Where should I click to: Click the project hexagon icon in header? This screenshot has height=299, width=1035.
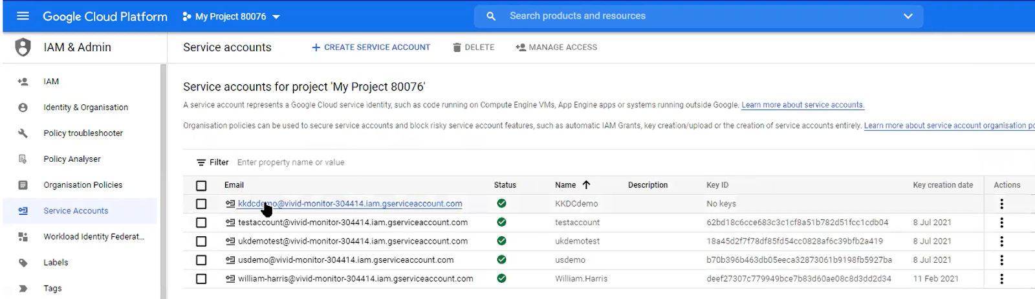187,17
